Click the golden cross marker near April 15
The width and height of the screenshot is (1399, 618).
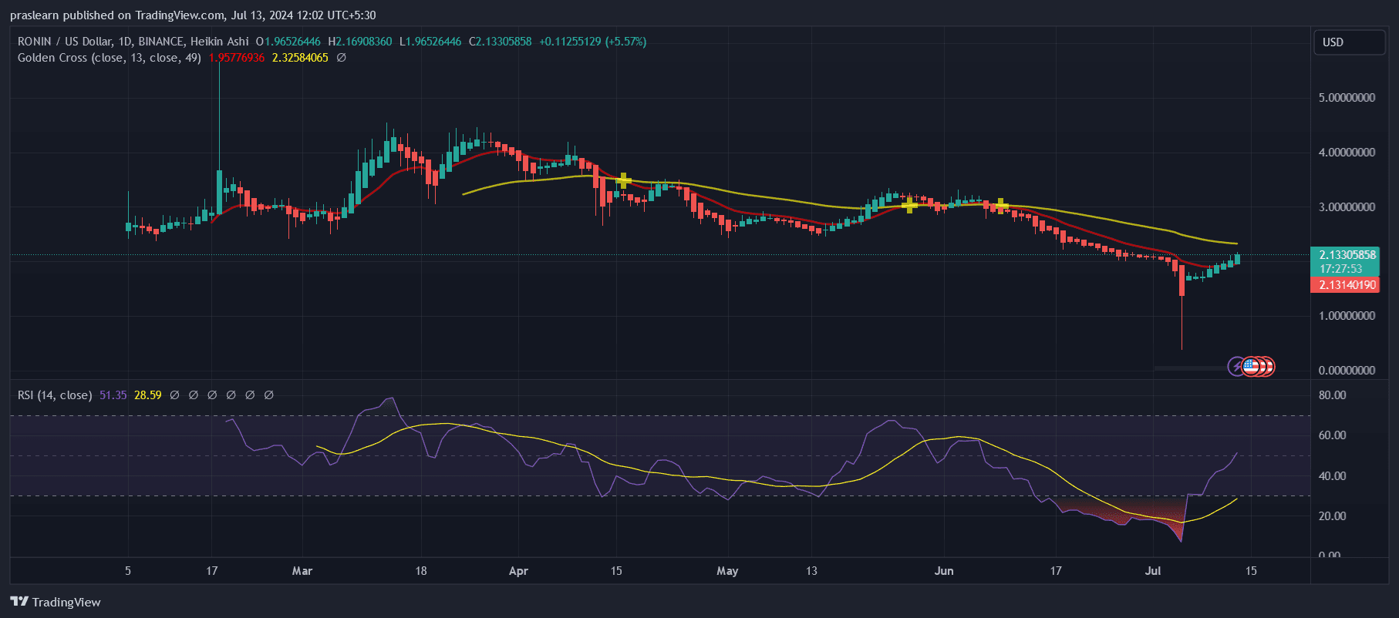point(624,181)
